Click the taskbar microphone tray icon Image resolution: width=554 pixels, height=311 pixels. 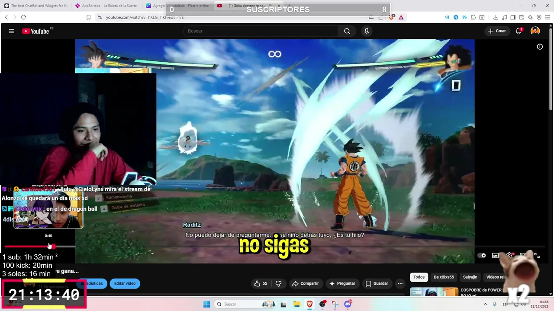(495, 304)
